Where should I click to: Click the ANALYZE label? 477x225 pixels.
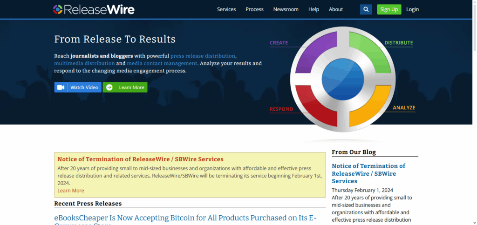pyautogui.click(x=404, y=108)
